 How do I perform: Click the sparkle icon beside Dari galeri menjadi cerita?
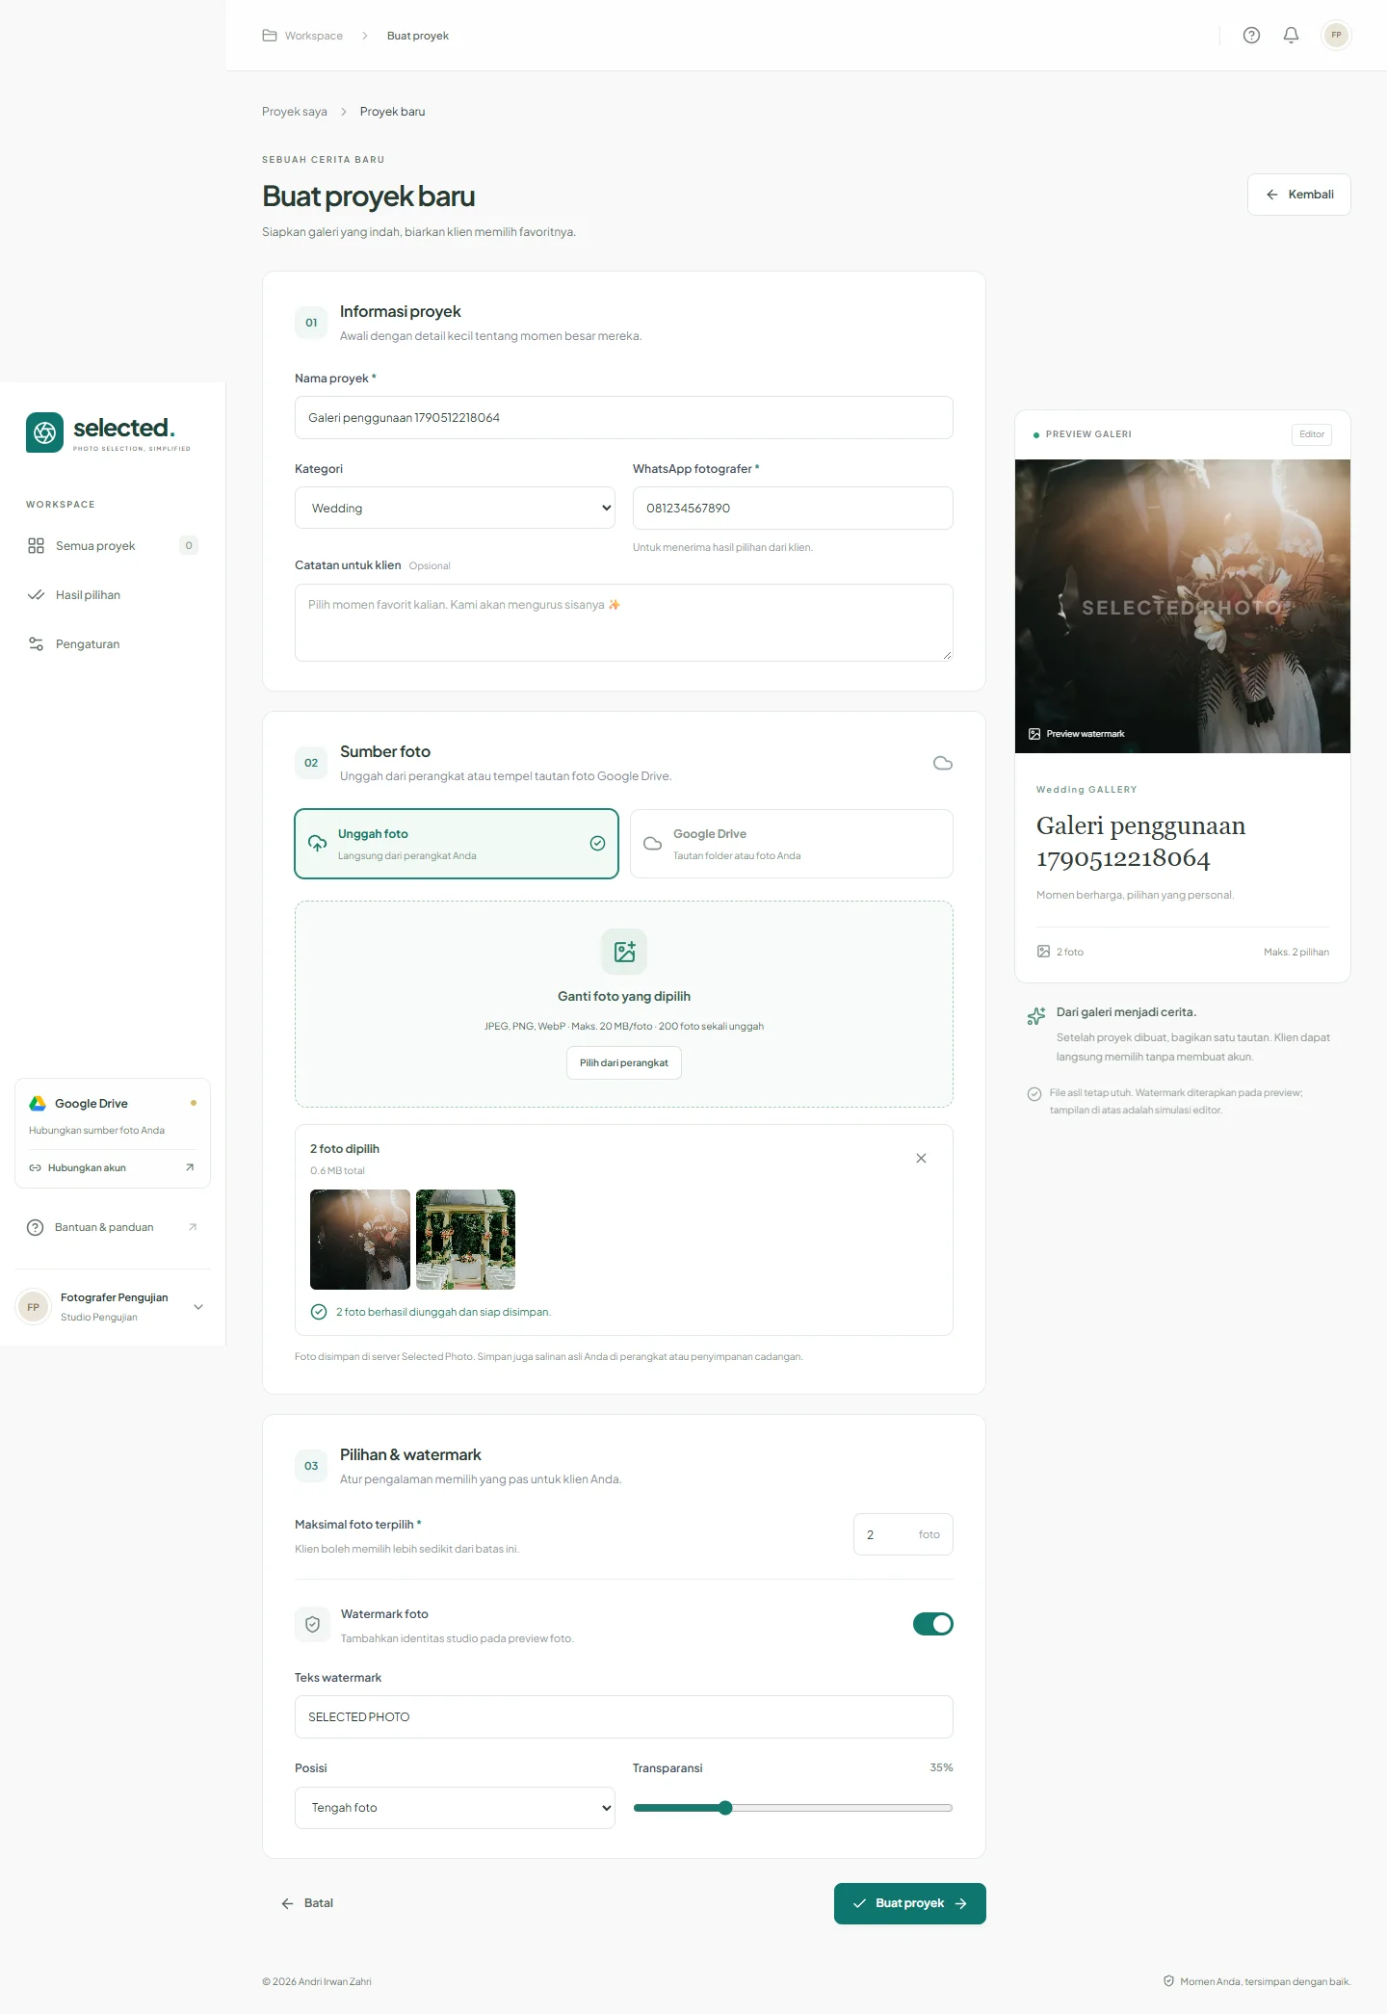(1036, 1016)
